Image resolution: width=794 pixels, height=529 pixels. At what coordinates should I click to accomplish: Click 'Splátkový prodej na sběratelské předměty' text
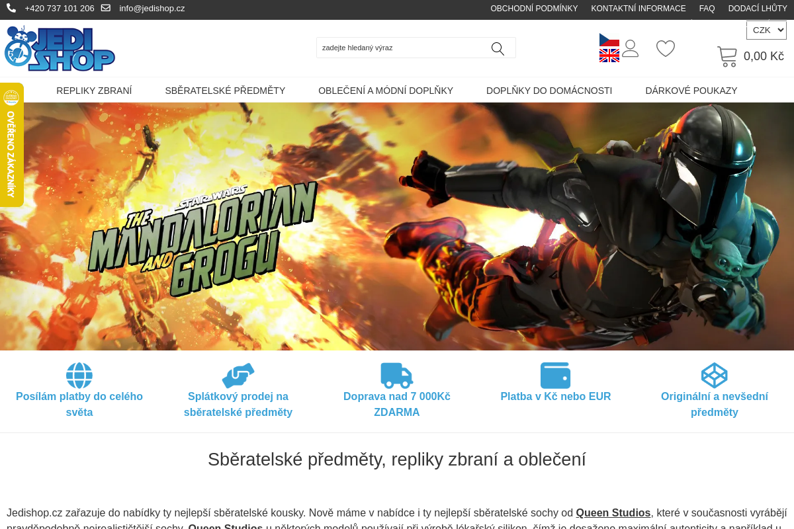click(238, 404)
